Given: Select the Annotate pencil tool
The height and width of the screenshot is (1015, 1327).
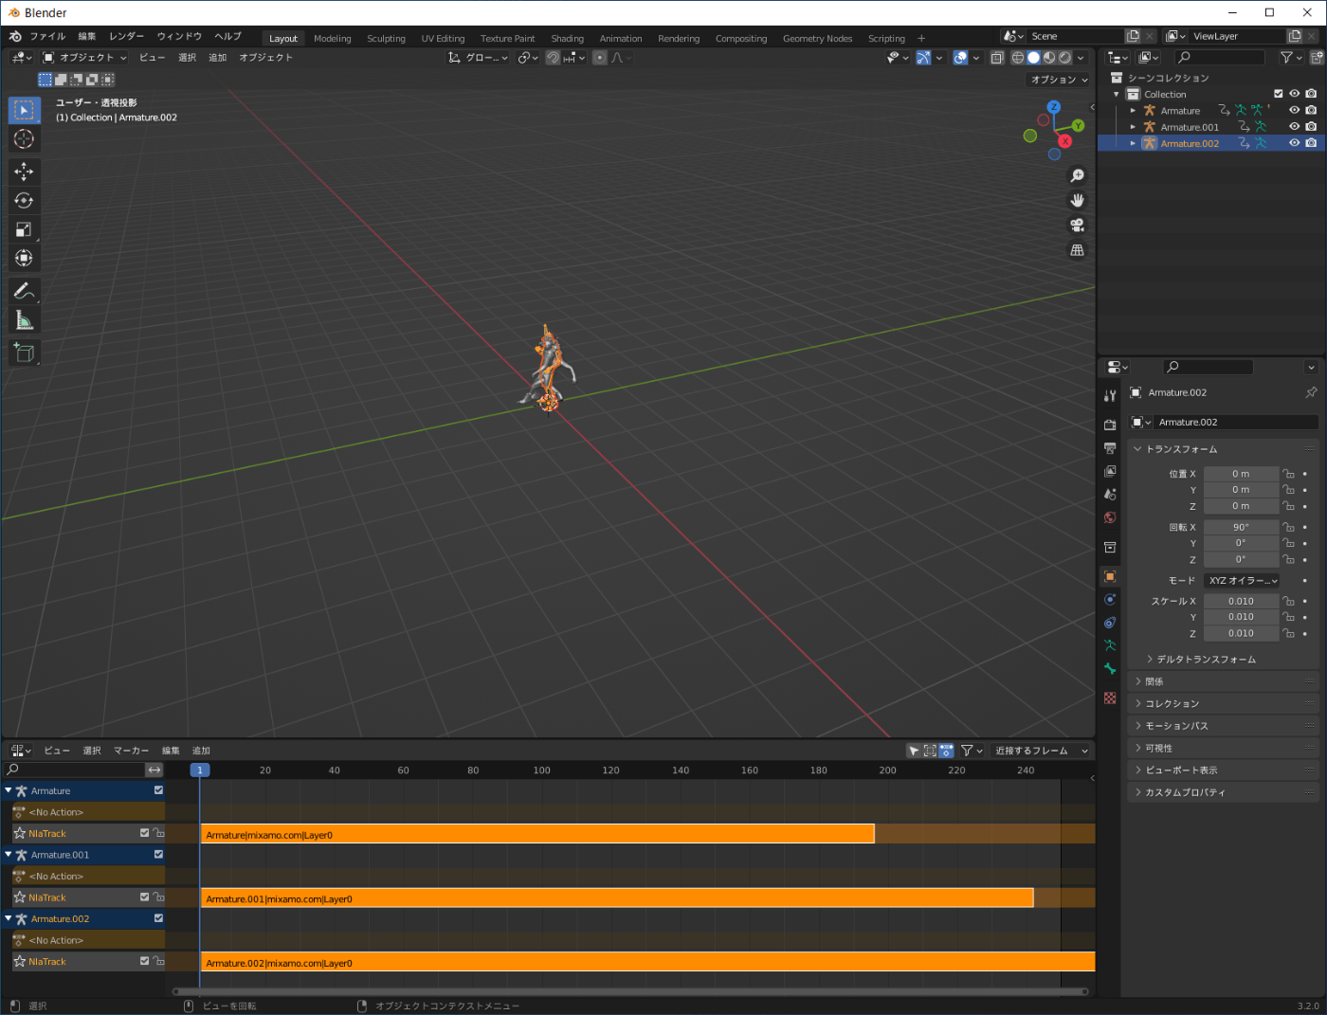Looking at the screenshot, I should click(x=24, y=291).
